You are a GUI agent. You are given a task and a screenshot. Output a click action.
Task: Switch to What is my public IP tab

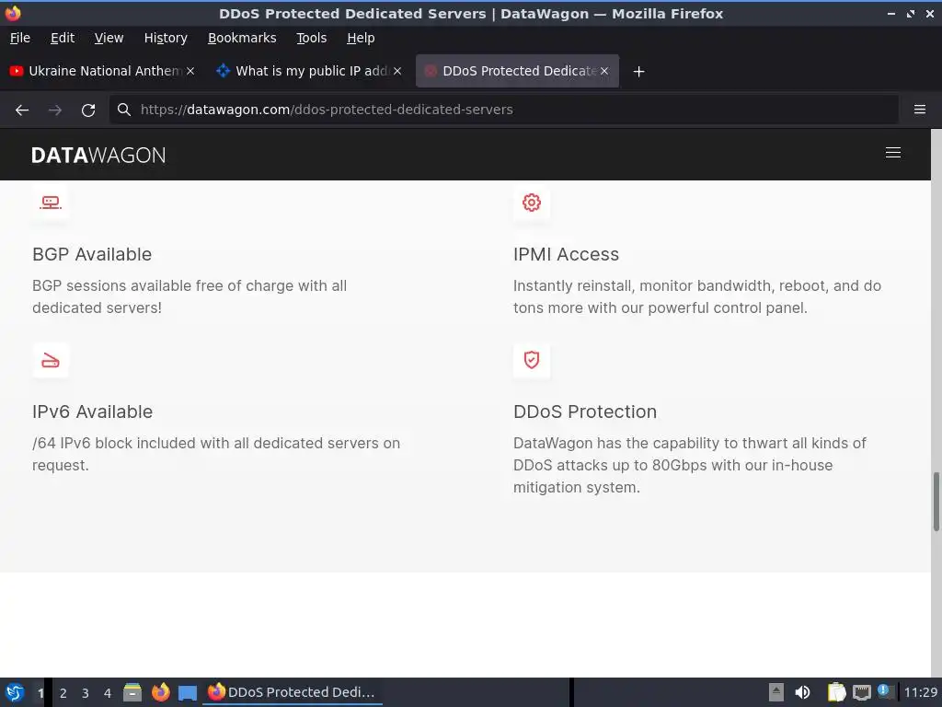click(309, 71)
